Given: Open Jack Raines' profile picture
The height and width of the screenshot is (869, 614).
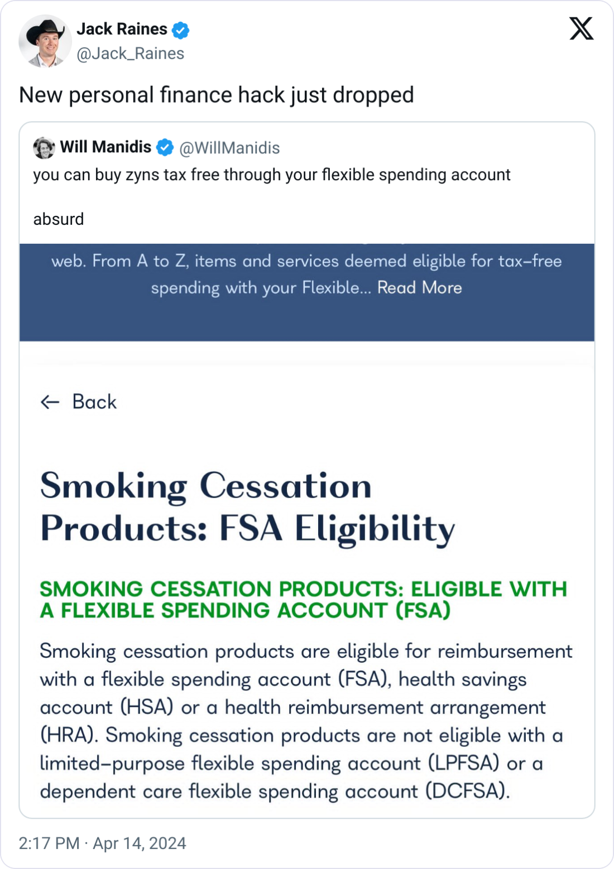Looking at the screenshot, I should [45, 41].
